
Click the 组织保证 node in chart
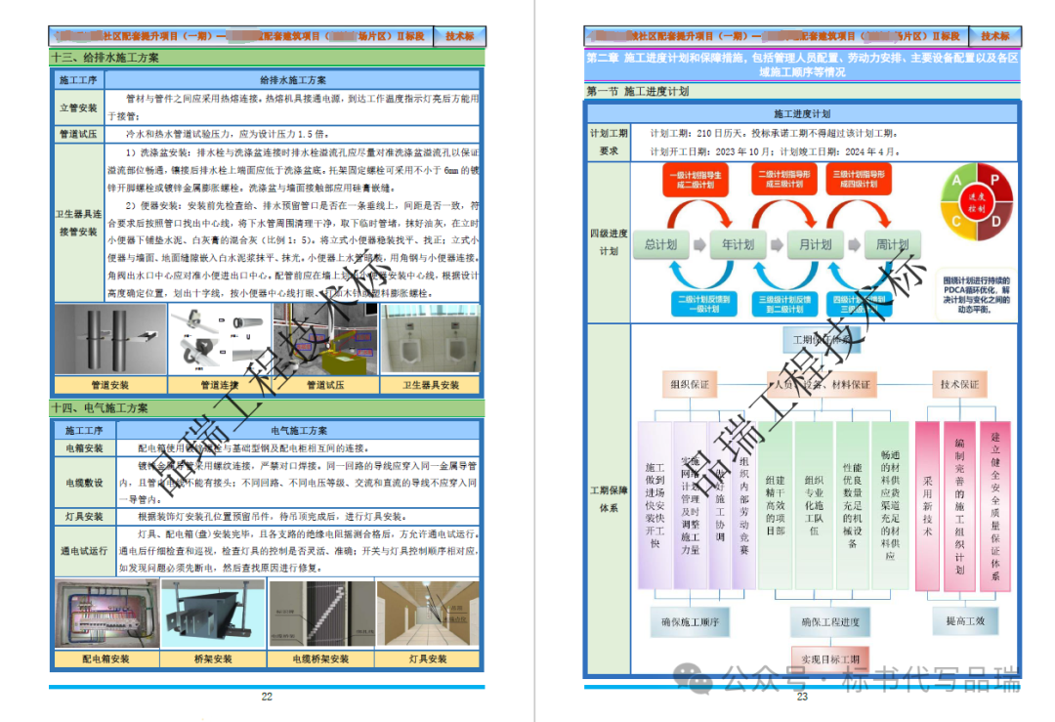690,384
